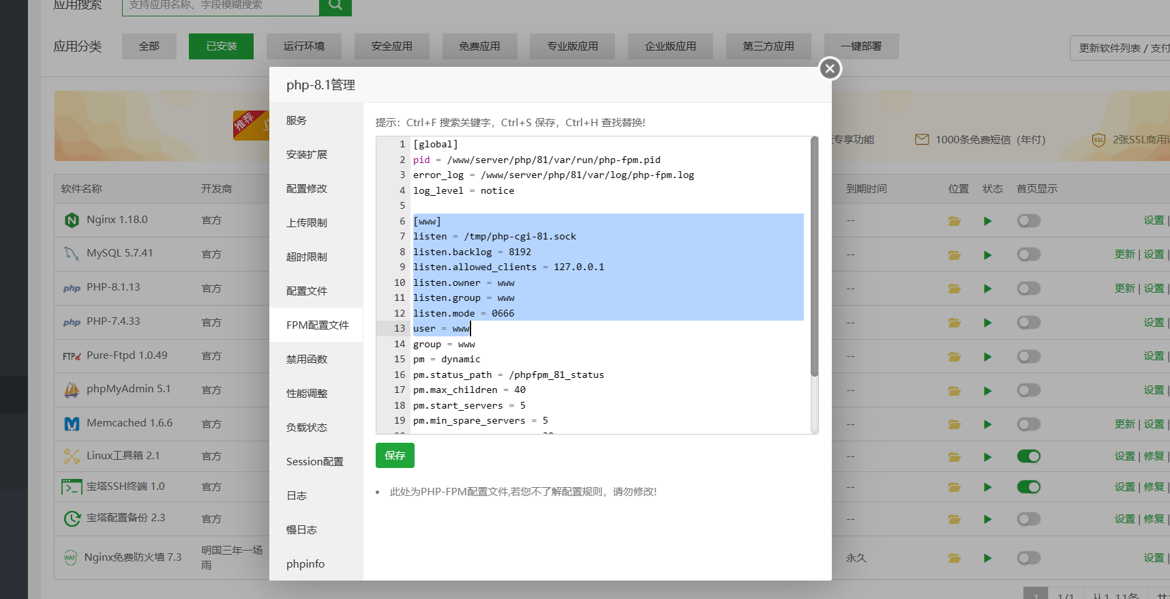Close the php-8.1 management dialog
The width and height of the screenshot is (1170, 599).
click(x=830, y=68)
